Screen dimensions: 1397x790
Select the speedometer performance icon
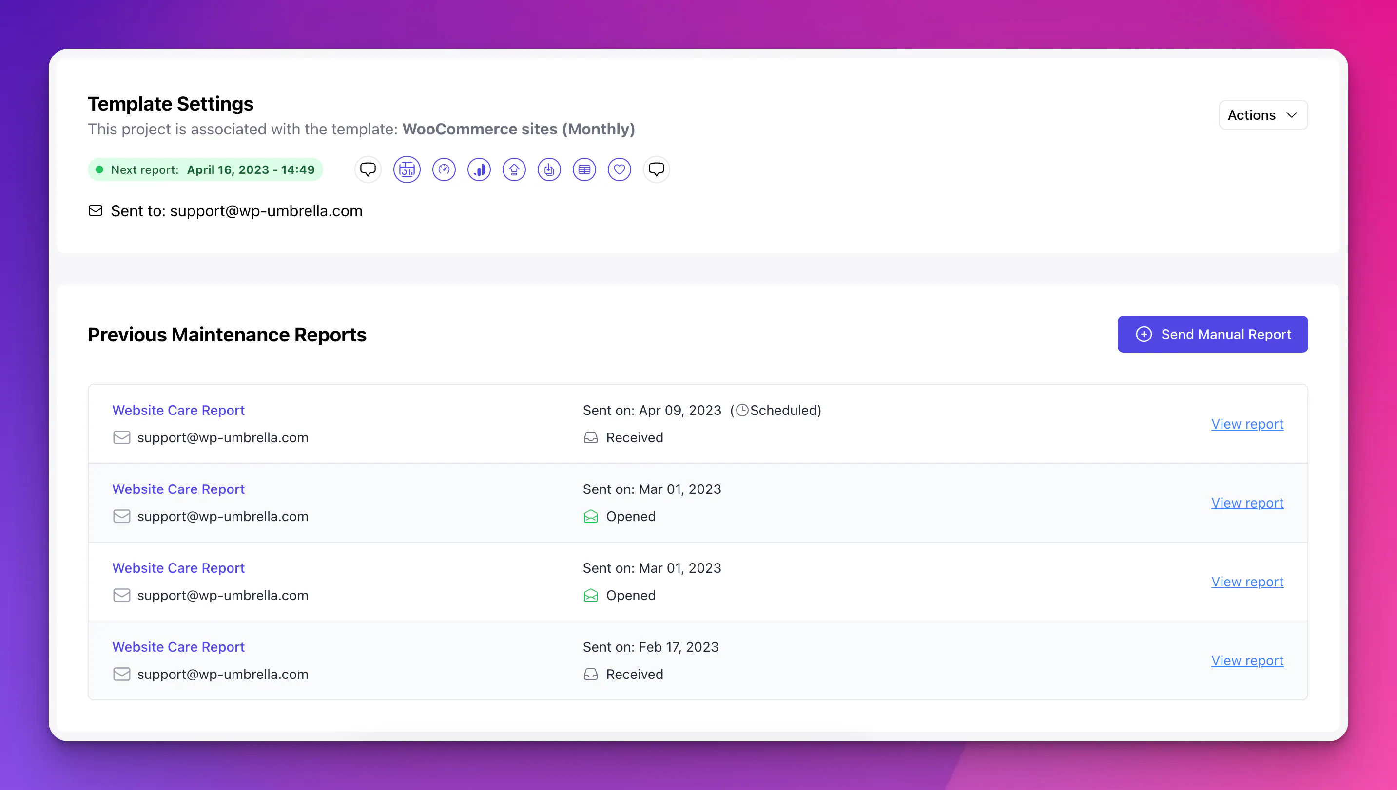[x=444, y=170]
